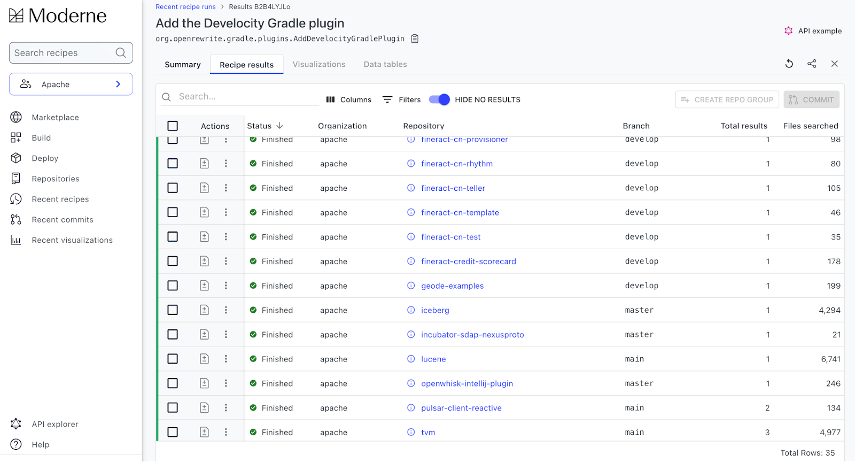Select the fineract-cn-test row checkbox
Viewport: 855px width, 462px height.
(173, 237)
